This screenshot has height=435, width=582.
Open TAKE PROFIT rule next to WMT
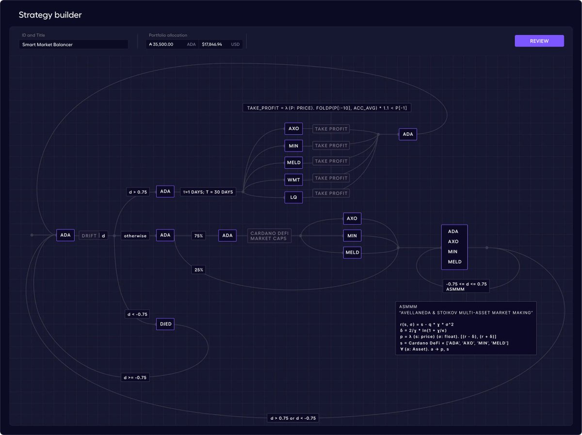pos(331,178)
